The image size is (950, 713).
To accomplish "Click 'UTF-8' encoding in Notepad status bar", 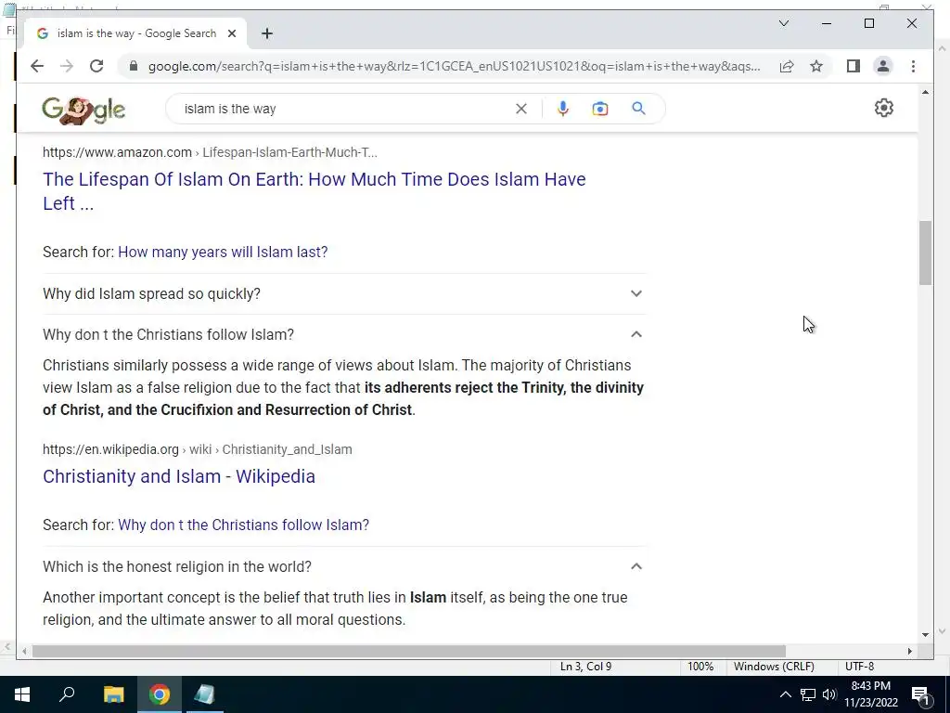I will 860,667.
